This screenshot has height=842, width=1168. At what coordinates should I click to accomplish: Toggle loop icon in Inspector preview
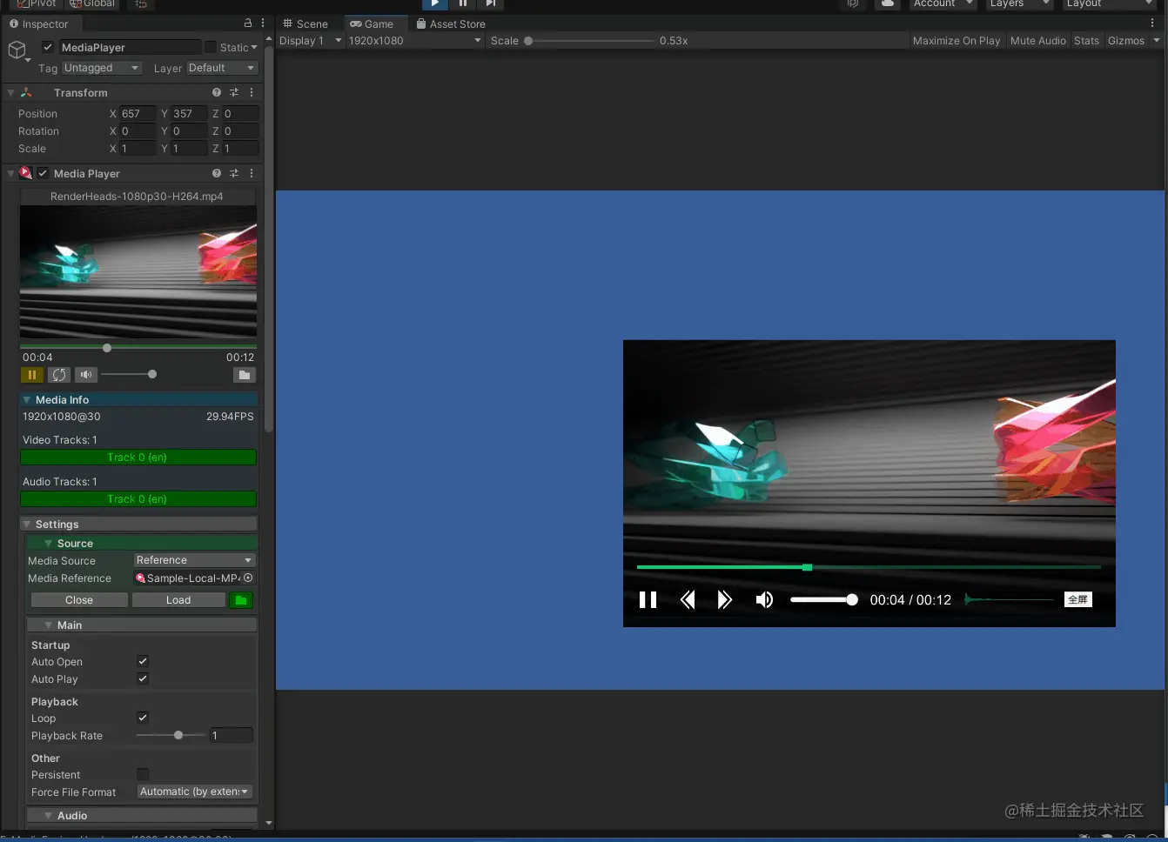click(x=59, y=375)
